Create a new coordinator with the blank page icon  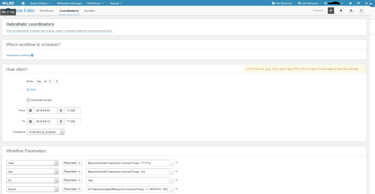(361, 11)
